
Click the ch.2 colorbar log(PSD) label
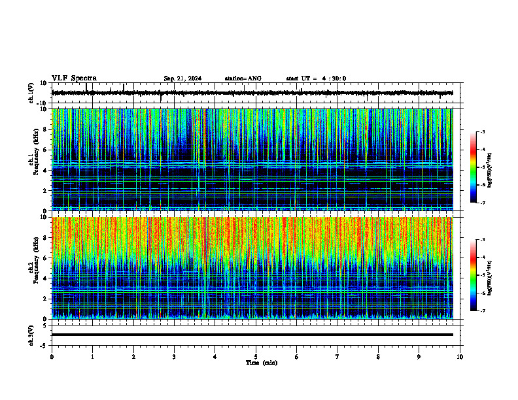pos(490,278)
